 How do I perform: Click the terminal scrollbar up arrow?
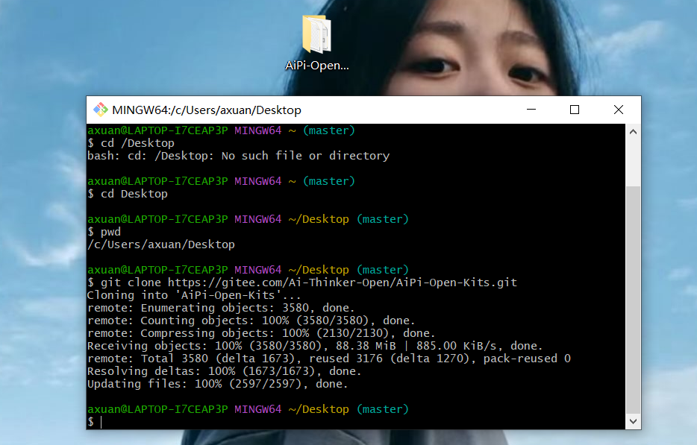[633, 132]
